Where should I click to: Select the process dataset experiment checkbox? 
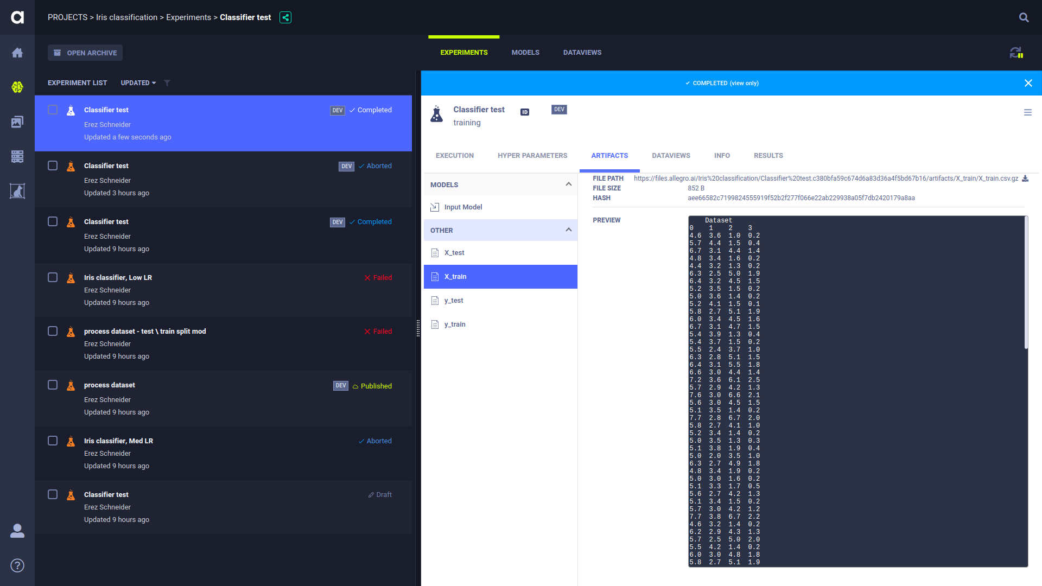point(53,385)
